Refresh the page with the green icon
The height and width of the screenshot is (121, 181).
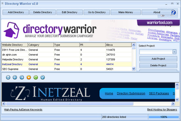click(x=36, y=77)
